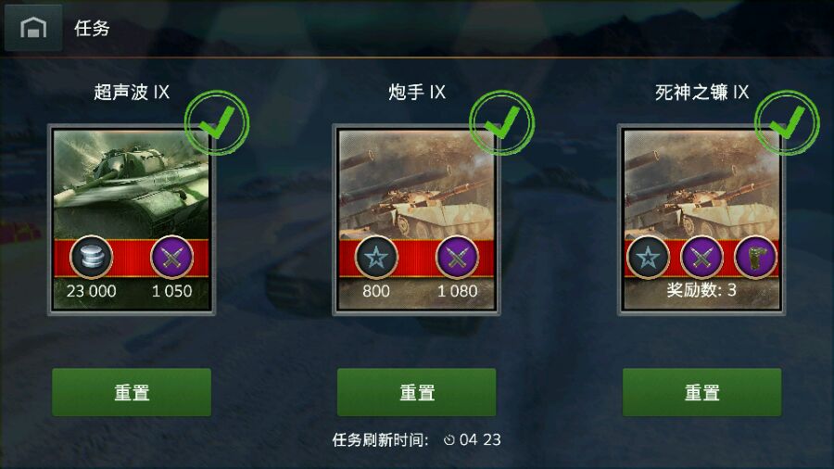Select the equipment reward icon on 死神之镰 IX
This screenshot has width=834, height=469.
click(x=755, y=258)
